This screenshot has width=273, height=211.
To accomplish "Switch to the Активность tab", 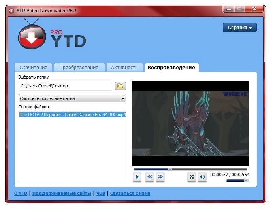I will [124, 68].
